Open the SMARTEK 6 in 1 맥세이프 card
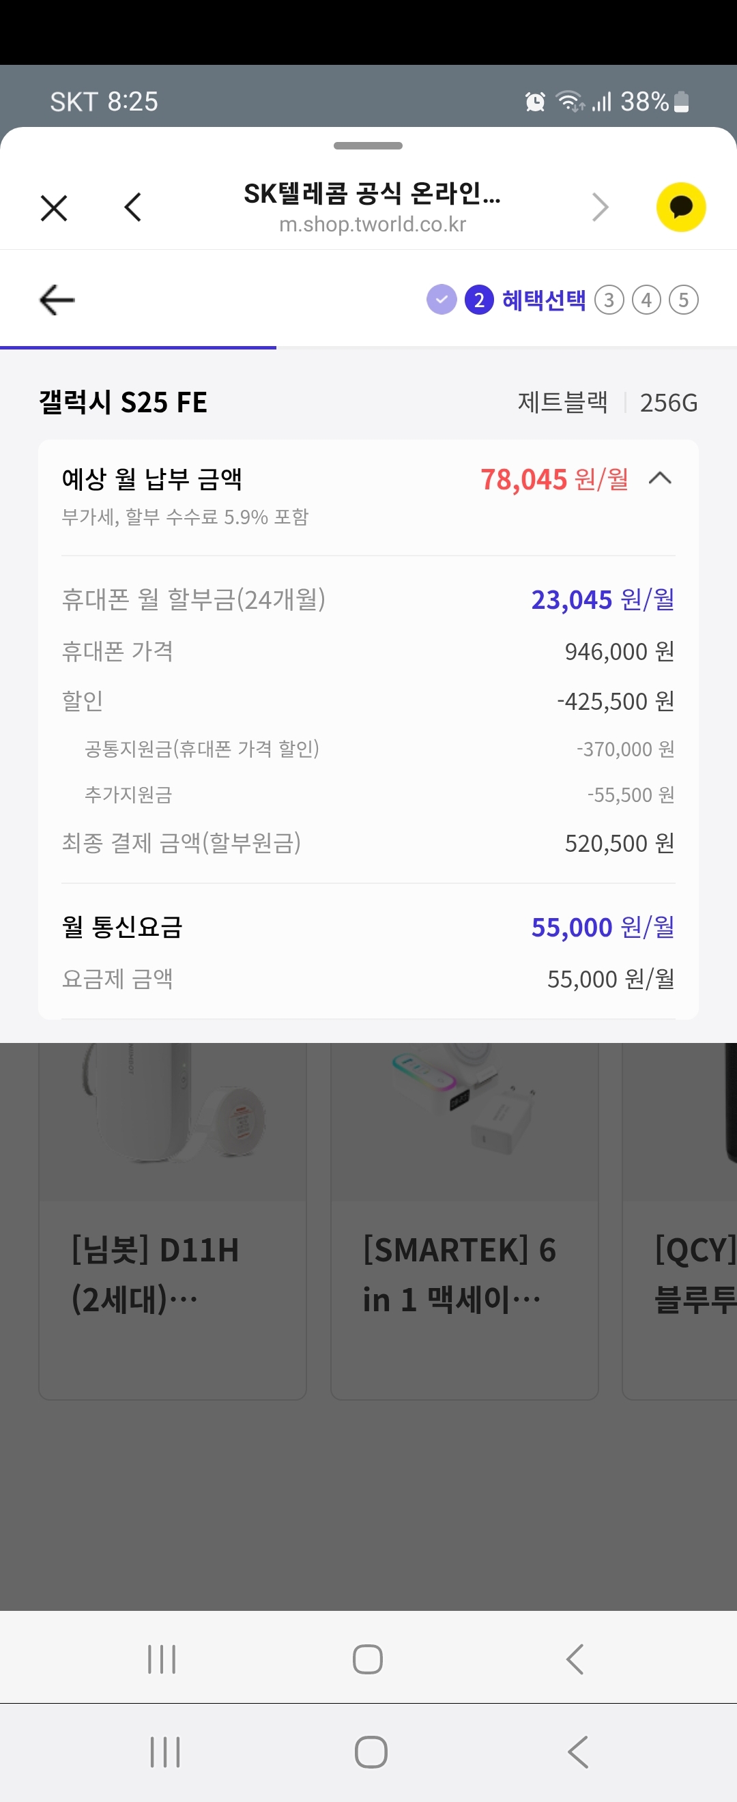This screenshot has height=1802, width=737. [464, 1220]
